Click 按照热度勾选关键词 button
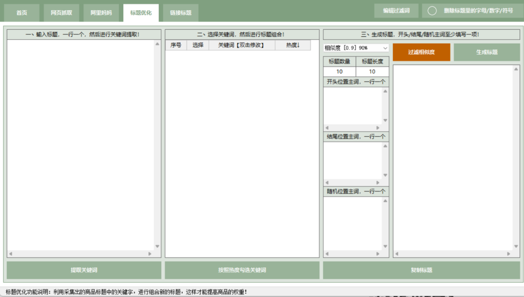524x297 pixels. tap(242, 270)
